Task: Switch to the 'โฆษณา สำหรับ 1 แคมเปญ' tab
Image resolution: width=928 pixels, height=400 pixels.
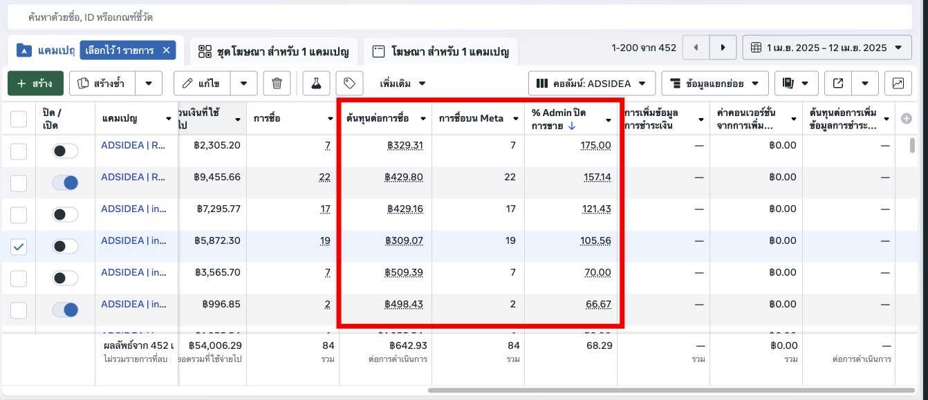Action: pos(440,52)
